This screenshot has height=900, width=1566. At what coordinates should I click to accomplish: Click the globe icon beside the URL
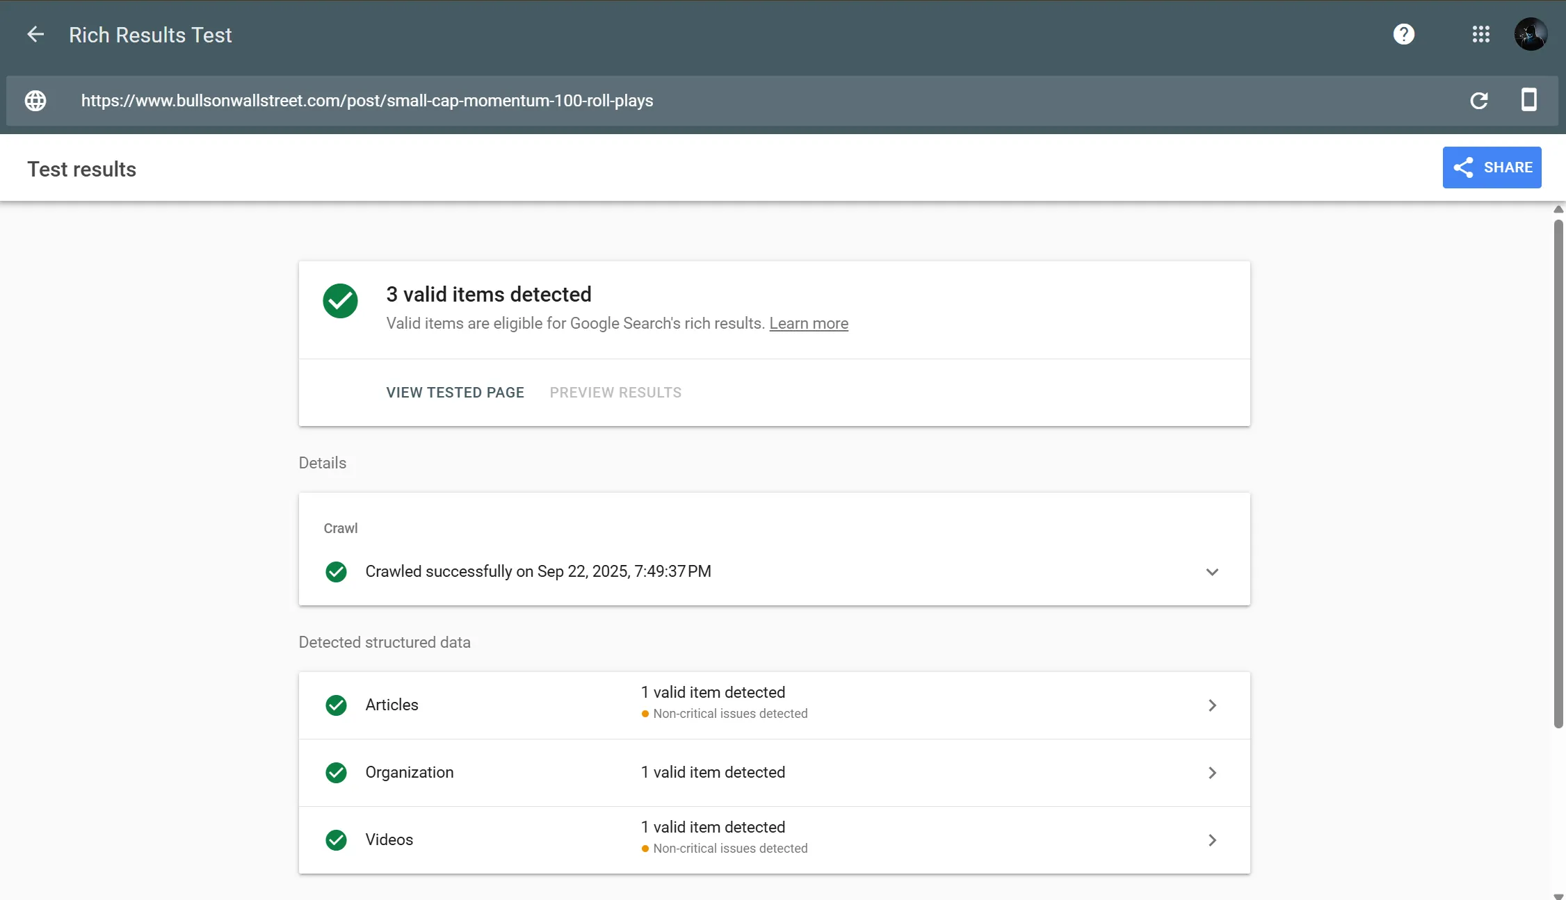click(35, 101)
